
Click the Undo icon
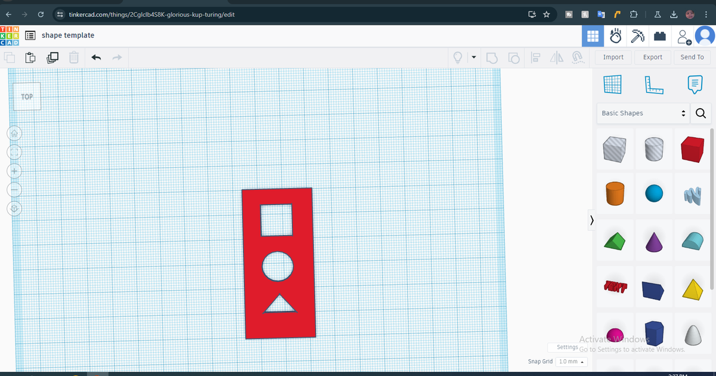coord(96,57)
